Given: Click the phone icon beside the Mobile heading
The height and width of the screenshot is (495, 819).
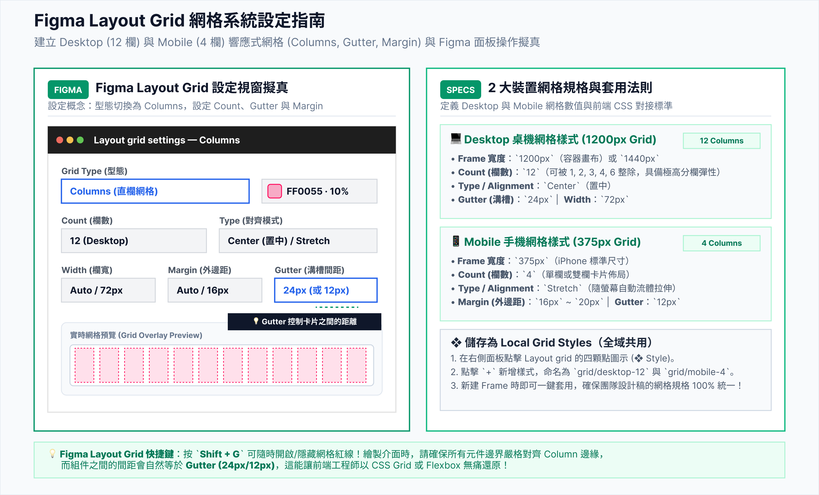Looking at the screenshot, I should (x=456, y=241).
